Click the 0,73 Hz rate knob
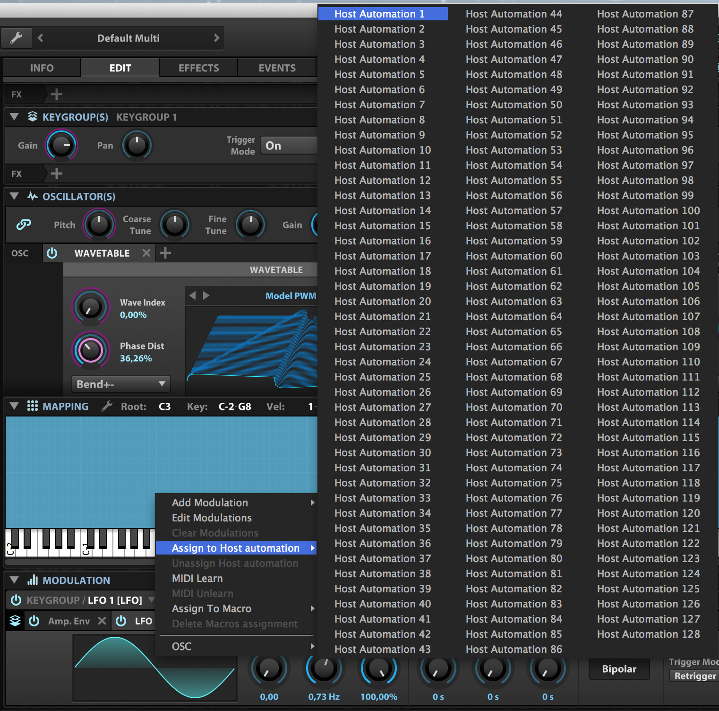The height and width of the screenshot is (711, 719). click(324, 669)
